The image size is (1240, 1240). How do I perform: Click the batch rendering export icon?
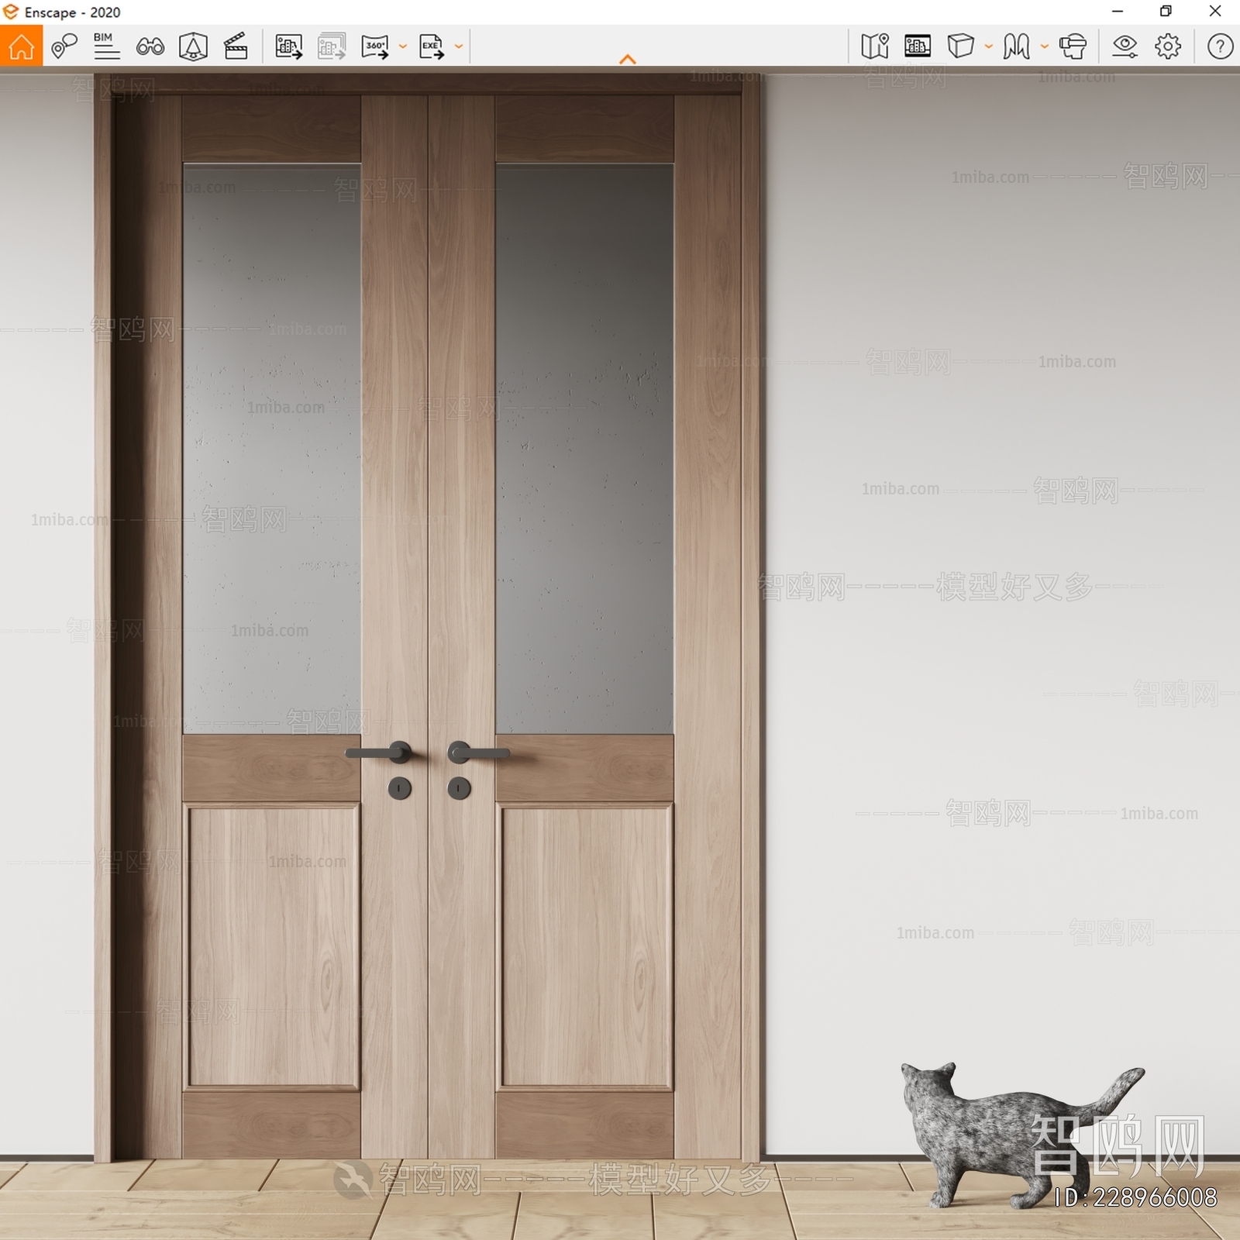click(332, 46)
